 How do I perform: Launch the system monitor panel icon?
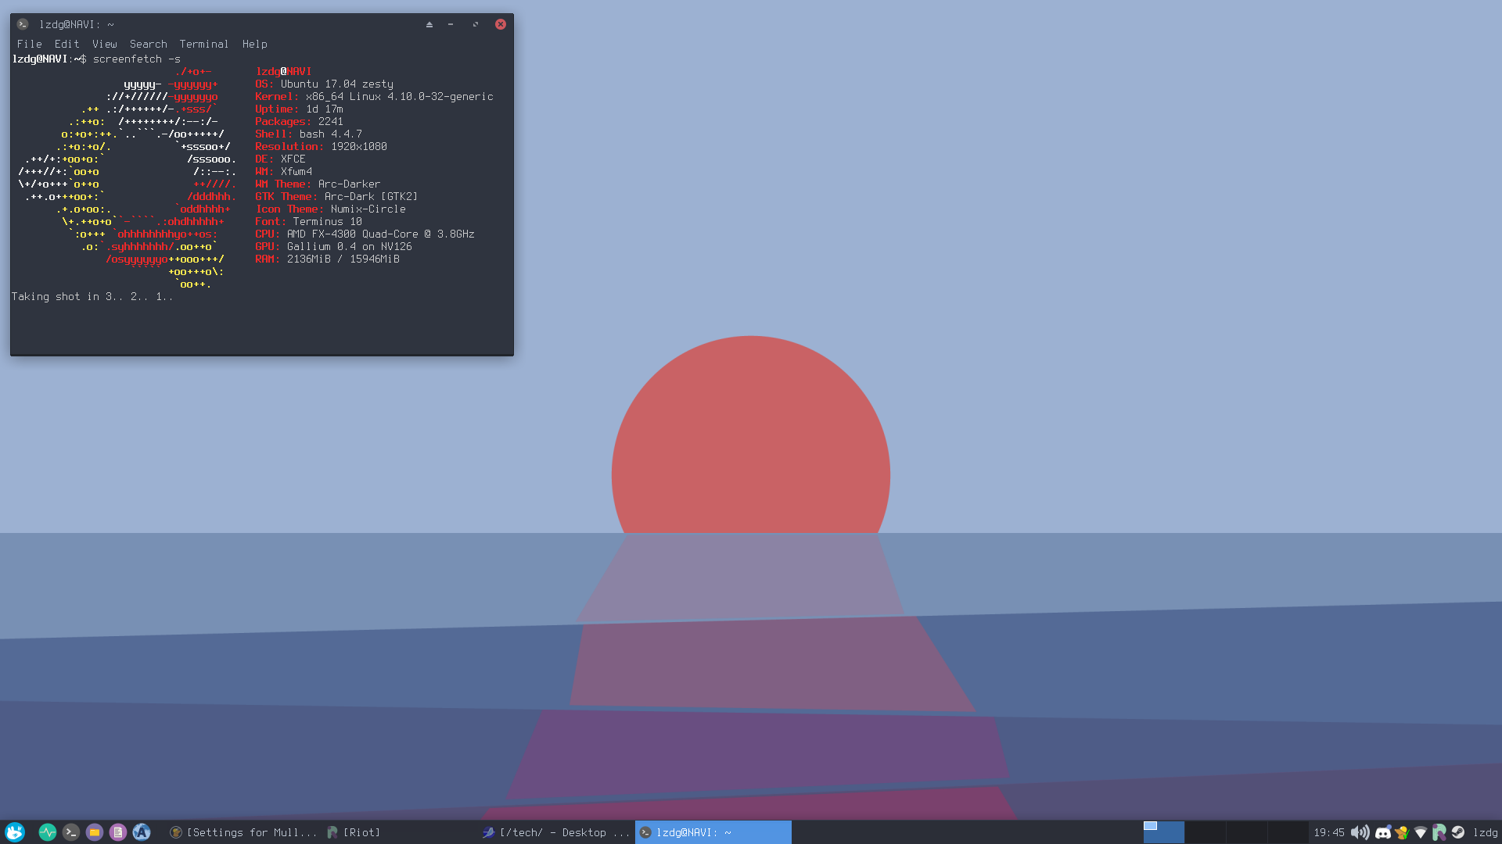[48, 832]
